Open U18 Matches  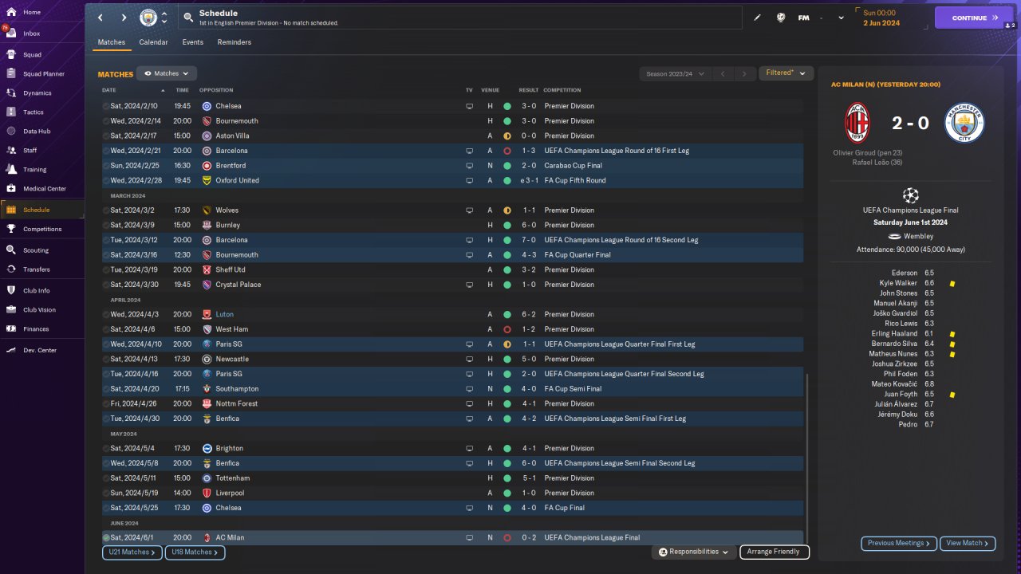click(x=195, y=552)
